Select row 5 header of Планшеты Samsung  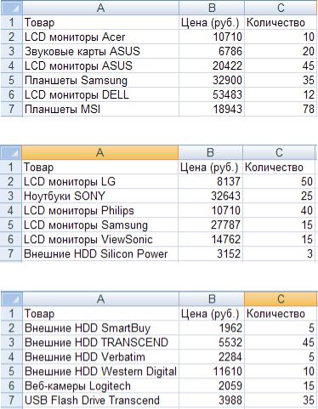coord(12,80)
